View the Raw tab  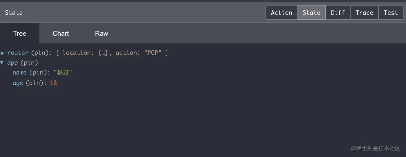tap(101, 33)
